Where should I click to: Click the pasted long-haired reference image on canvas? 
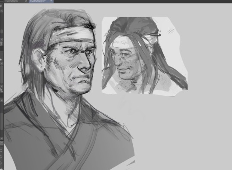(x=144, y=56)
